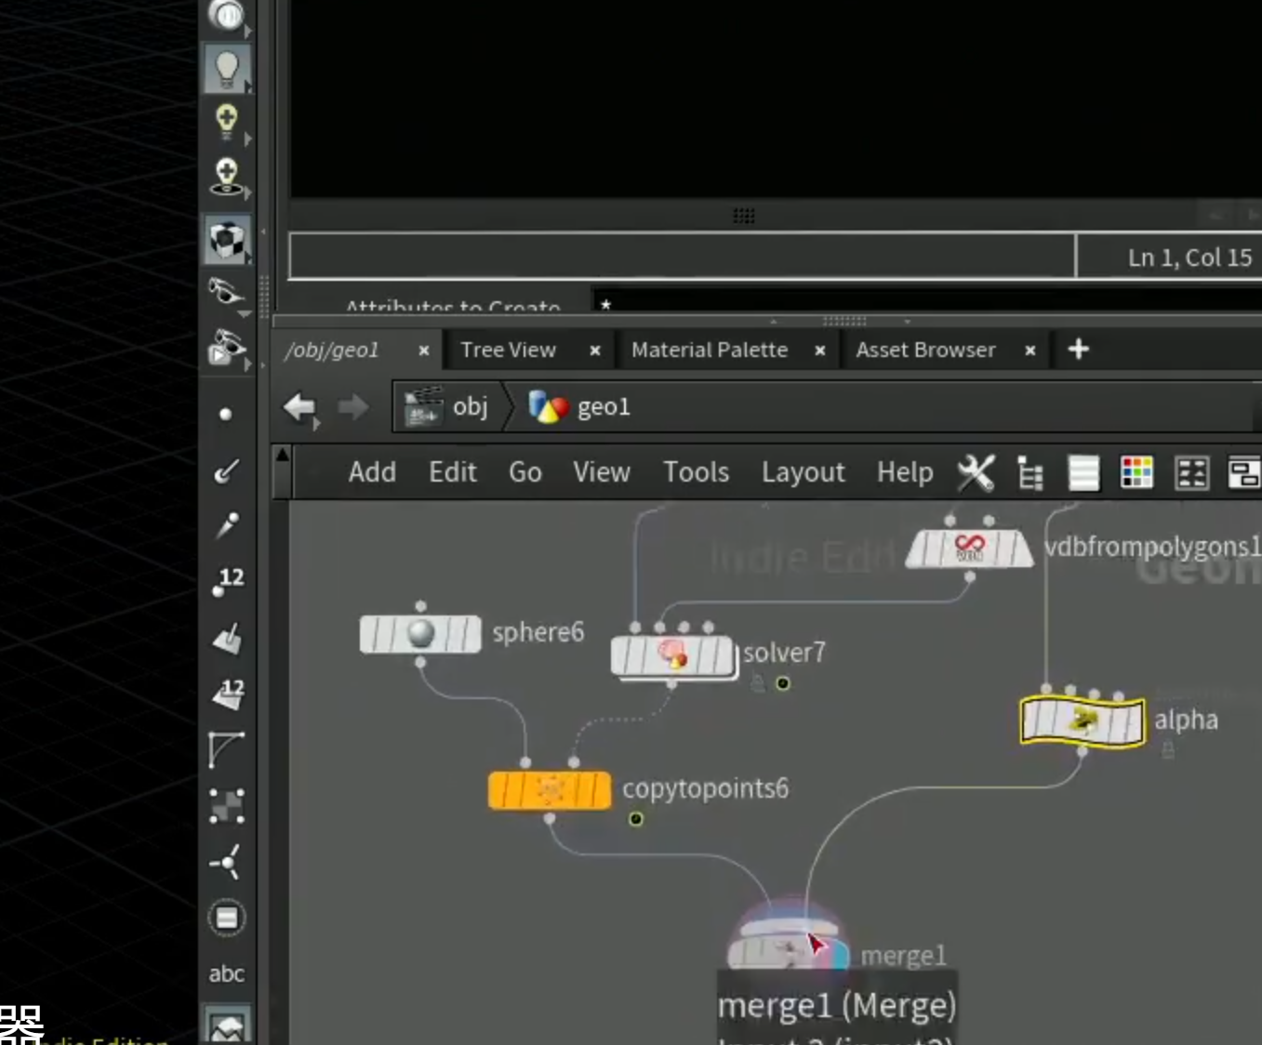This screenshot has height=1045, width=1262.
Task: Toggle the abc text display option
Action: 226,973
